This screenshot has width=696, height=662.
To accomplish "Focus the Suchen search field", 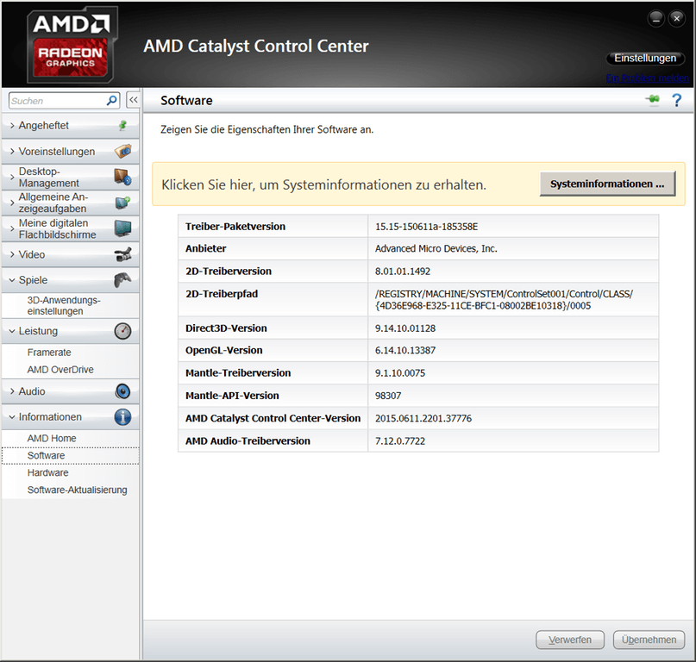I will 58,101.
